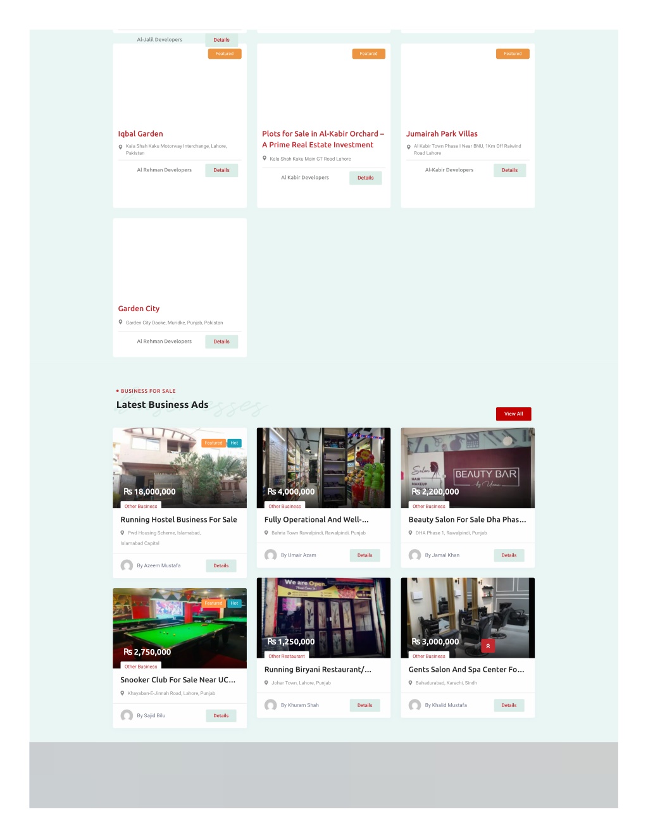Open the Biryani Restaurant photo thumbnail

[324, 618]
